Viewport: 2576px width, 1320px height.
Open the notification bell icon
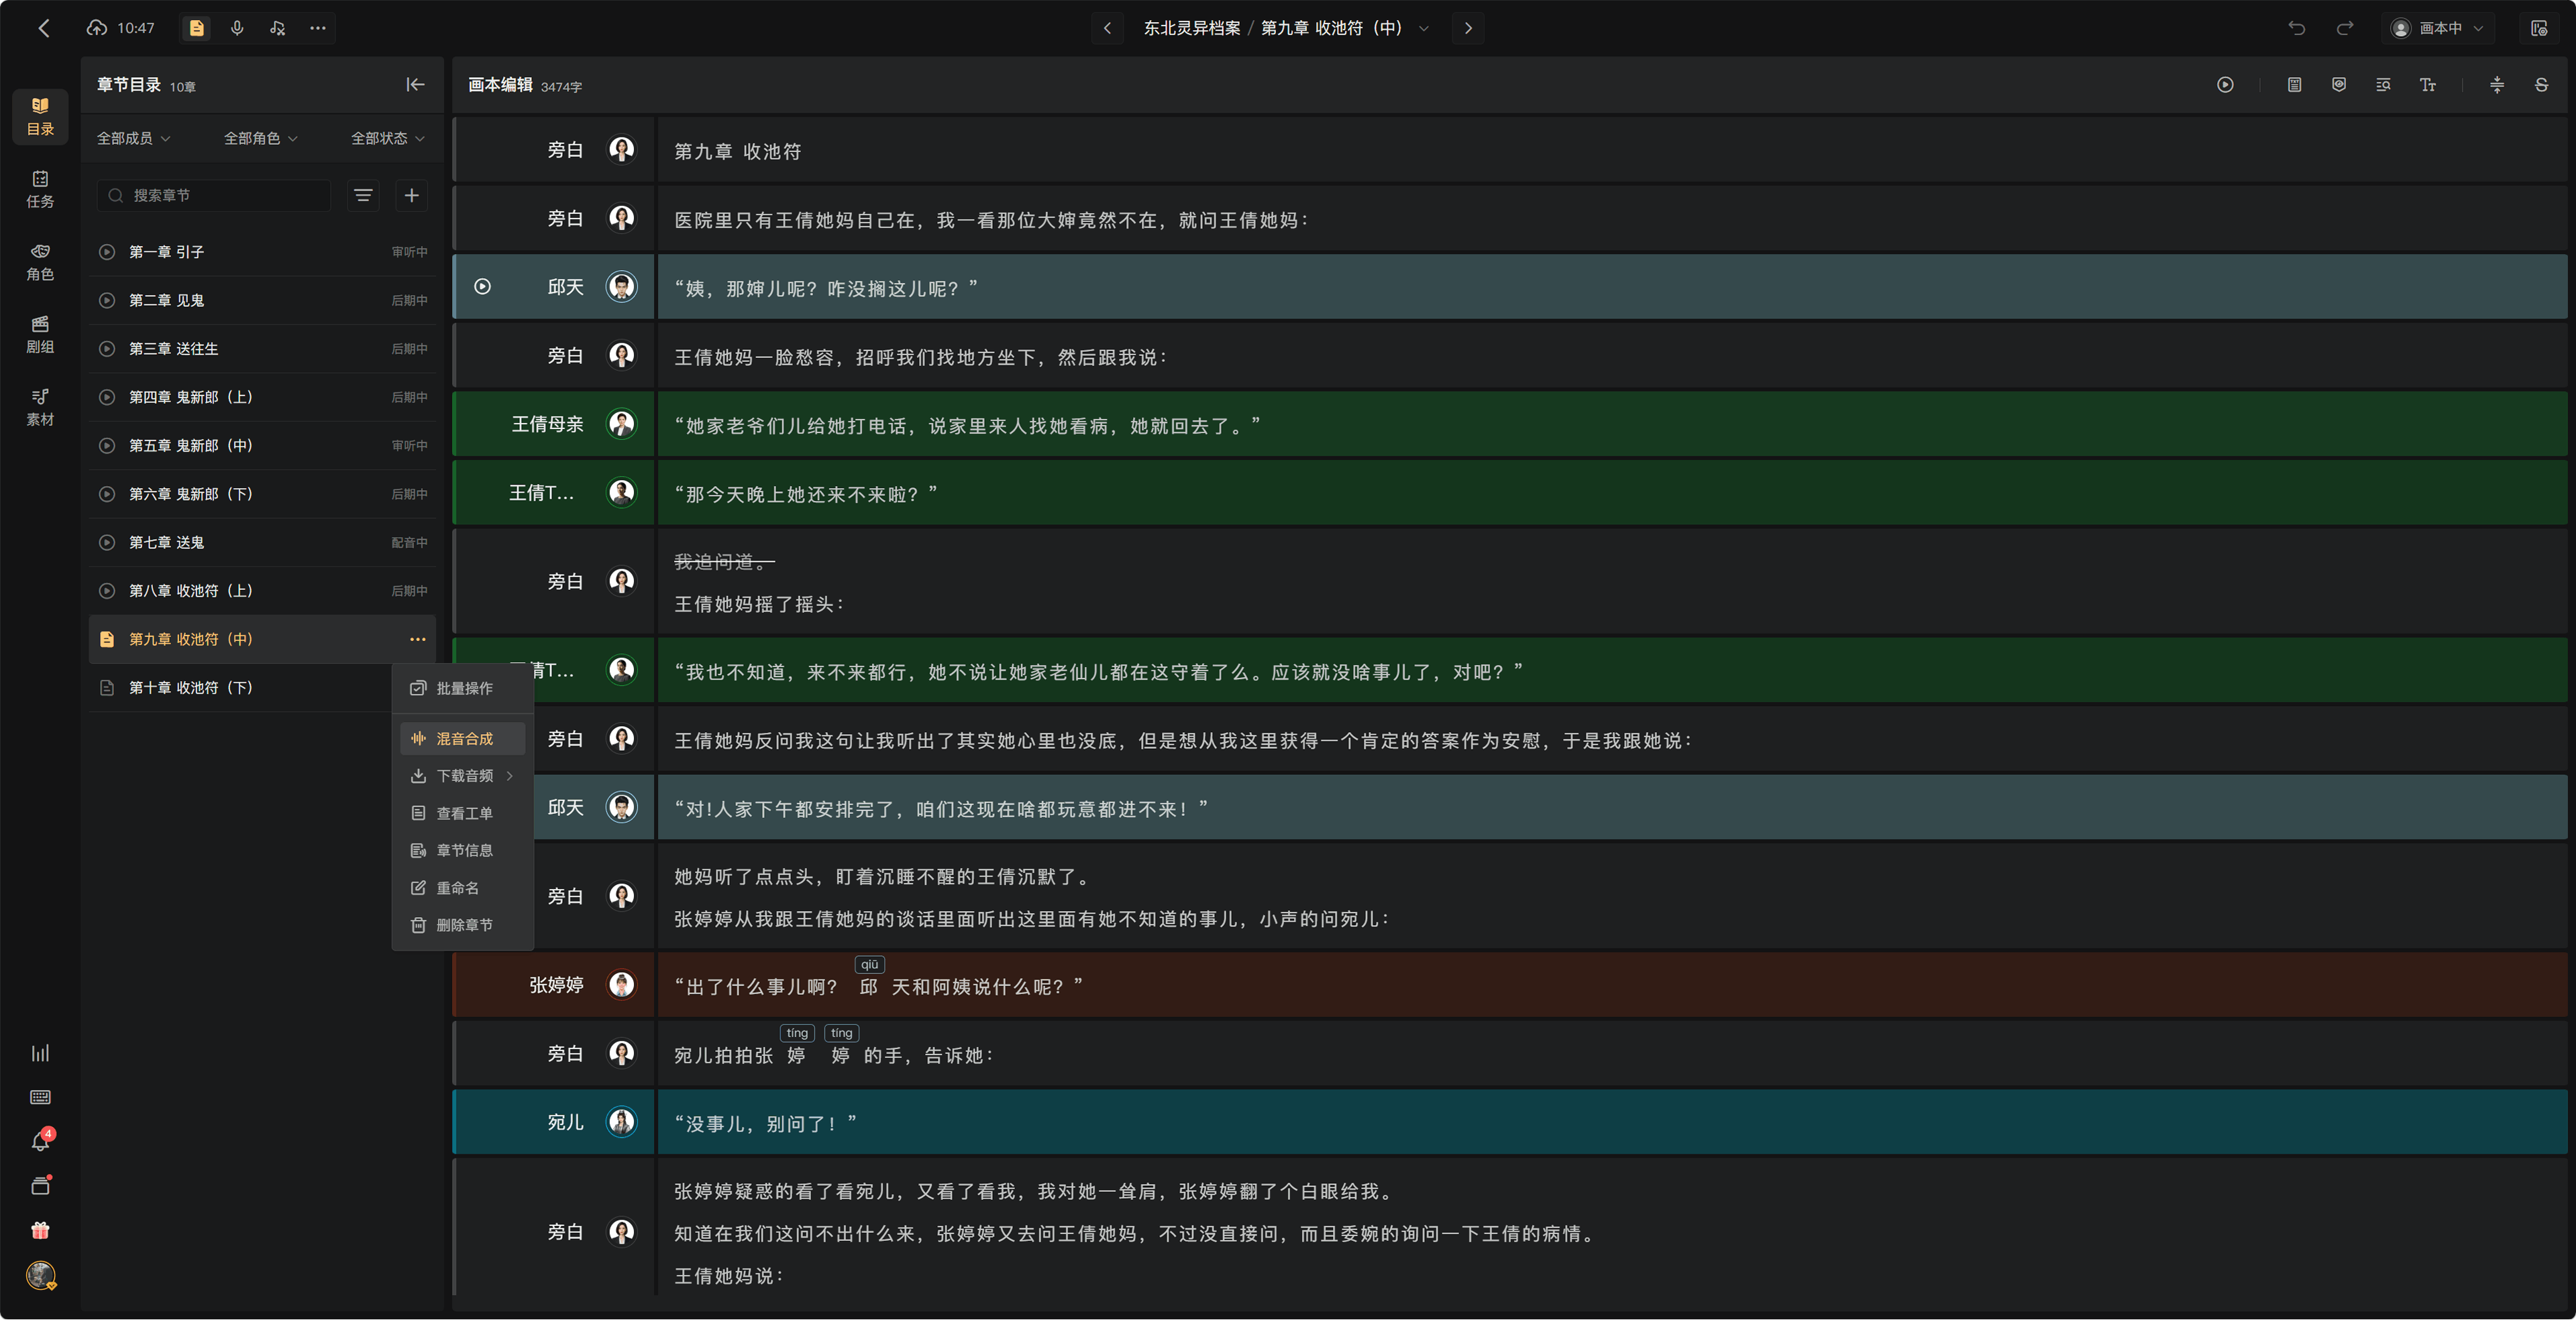tap(40, 1141)
